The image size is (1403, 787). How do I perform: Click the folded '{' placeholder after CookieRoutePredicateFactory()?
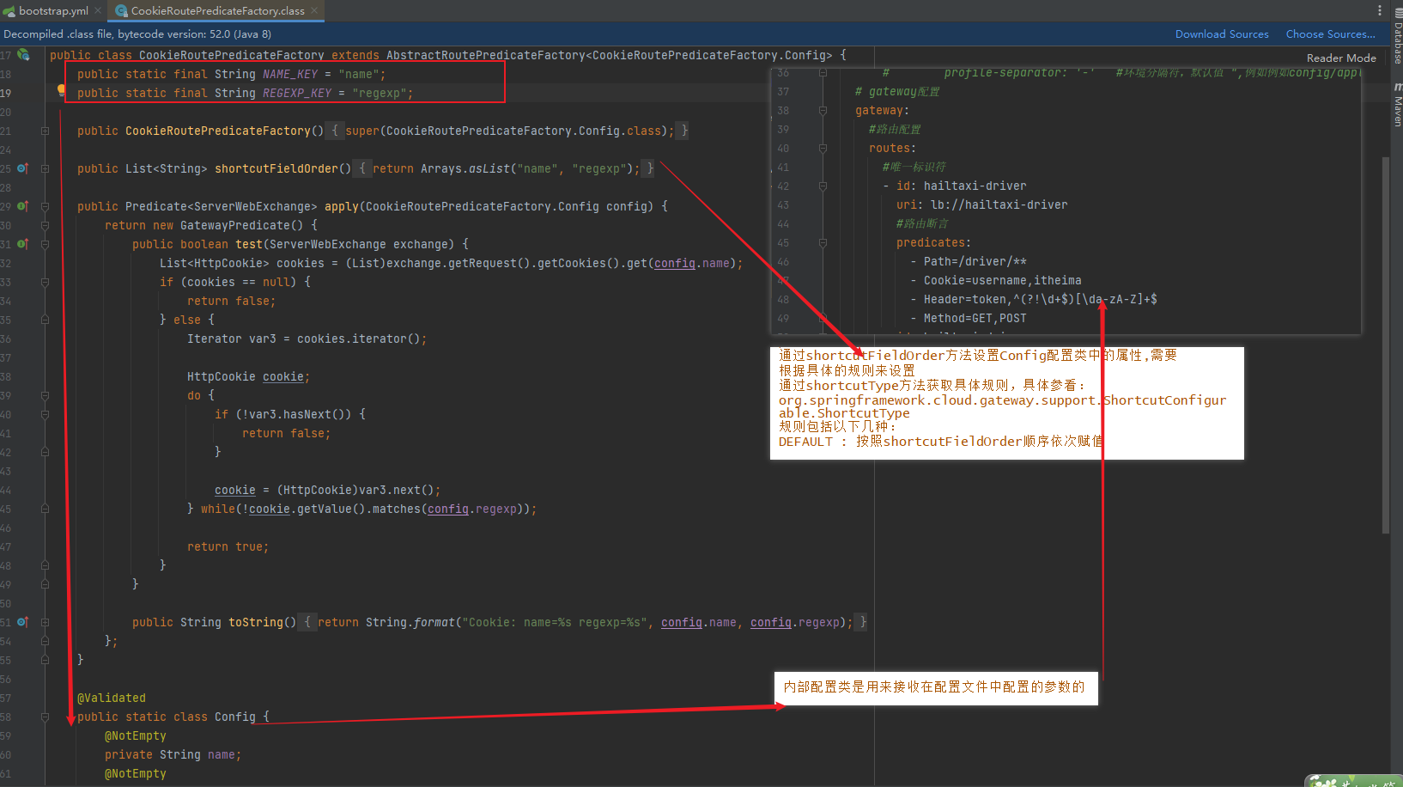click(335, 131)
